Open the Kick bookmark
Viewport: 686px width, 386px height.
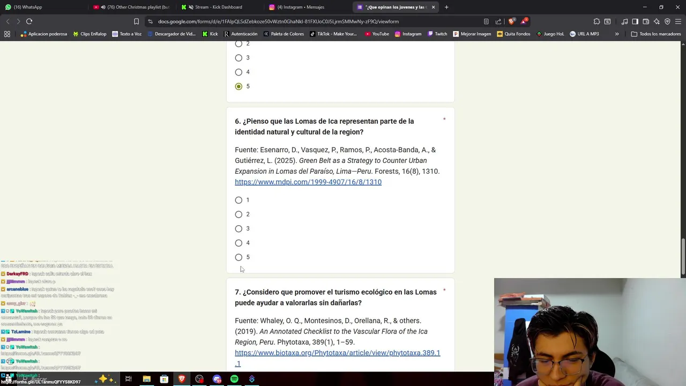tap(210, 34)
